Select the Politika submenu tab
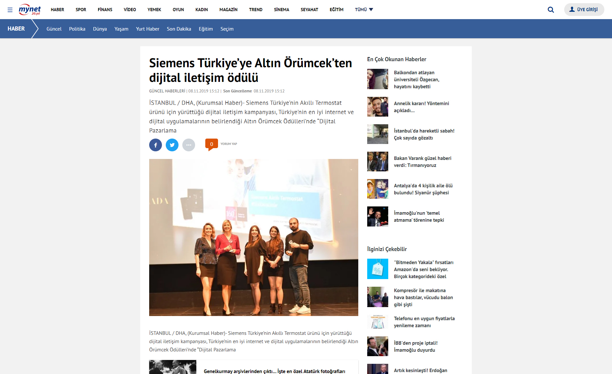 pos(77,29)
